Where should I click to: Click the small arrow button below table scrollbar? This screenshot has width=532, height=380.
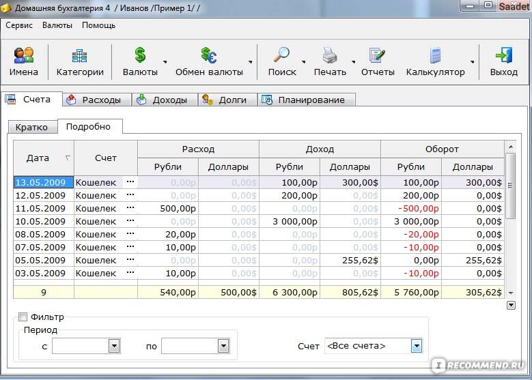511,306
